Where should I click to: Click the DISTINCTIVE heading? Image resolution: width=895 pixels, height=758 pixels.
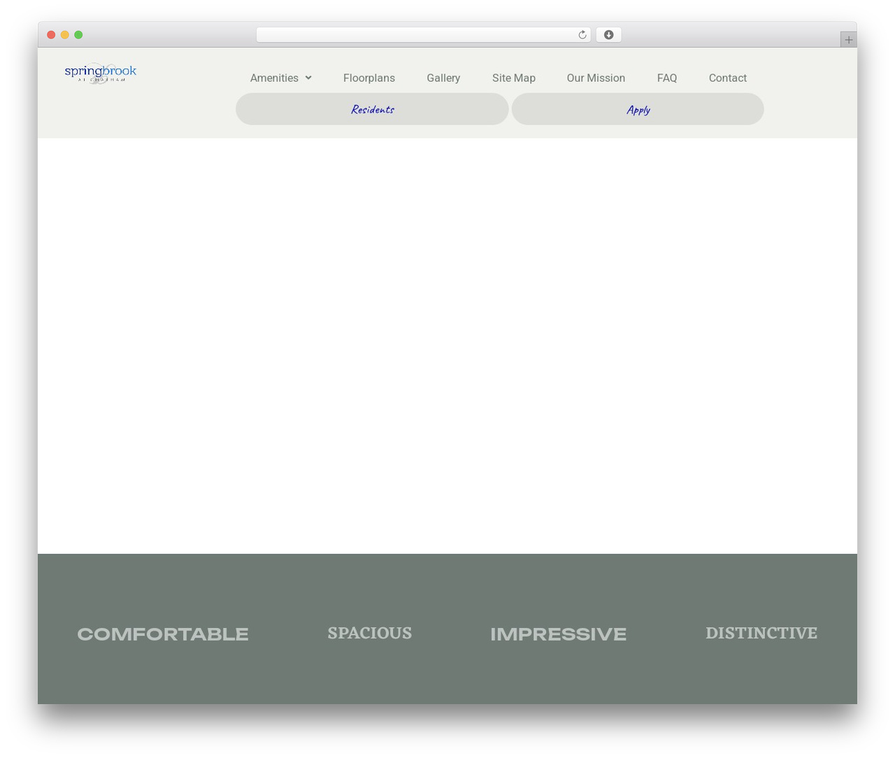tap(761, 633)
